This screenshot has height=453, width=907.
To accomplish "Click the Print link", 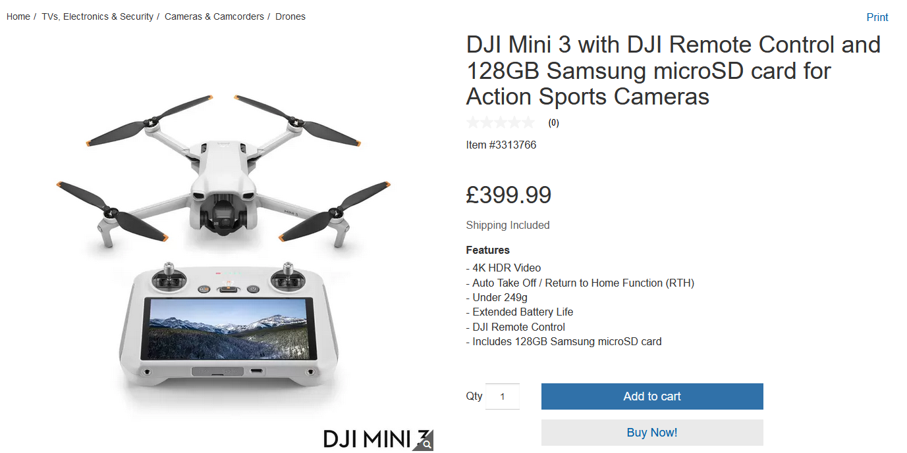I will coord(877,17).
